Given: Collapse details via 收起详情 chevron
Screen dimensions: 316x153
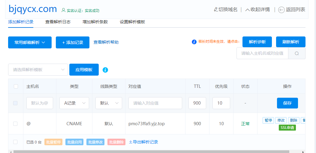Looking at the screenshot, I should pyautogui.click(x=248, y=10).
